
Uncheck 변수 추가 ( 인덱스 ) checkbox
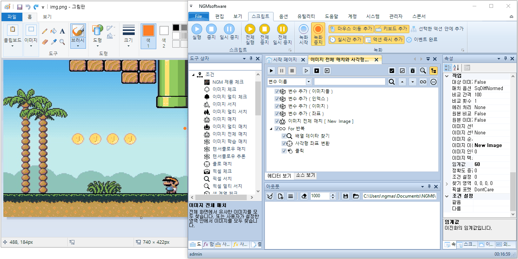pos(277,99)
